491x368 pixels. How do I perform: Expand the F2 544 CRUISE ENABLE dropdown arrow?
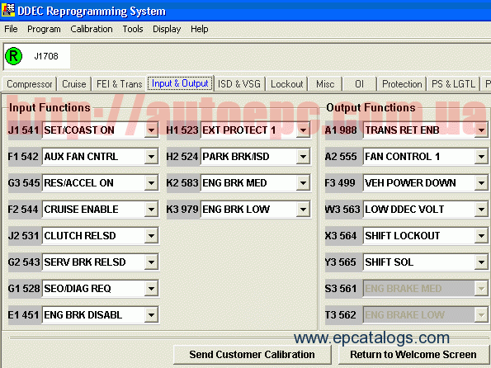pyautogui.click(x=151, y=209)
